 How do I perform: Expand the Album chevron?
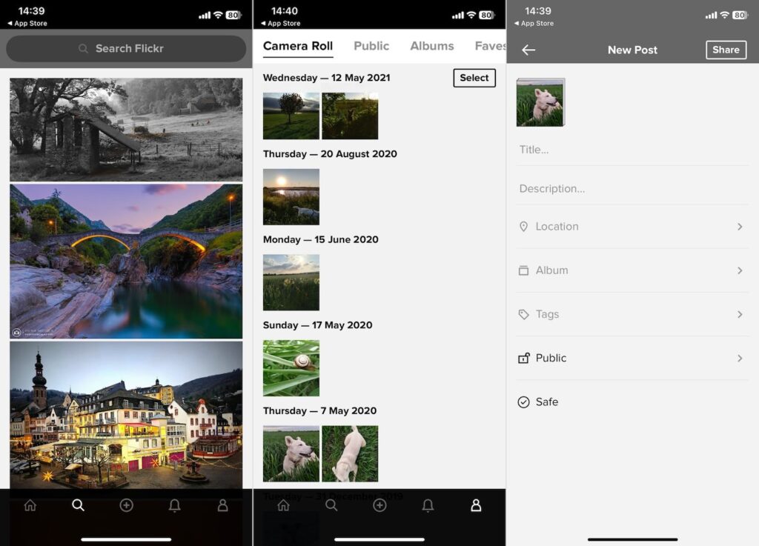(740, 270)
